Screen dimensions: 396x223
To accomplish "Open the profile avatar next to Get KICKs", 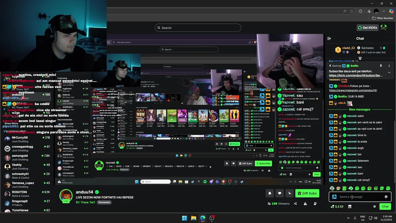I will (384, 28).
